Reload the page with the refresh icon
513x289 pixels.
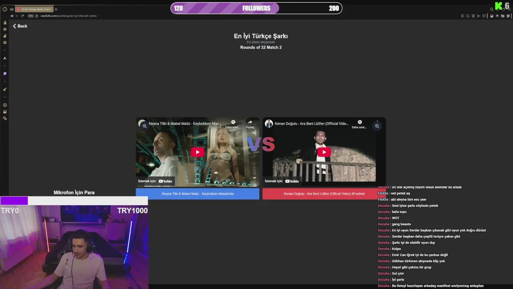click(x=22, y=16)
